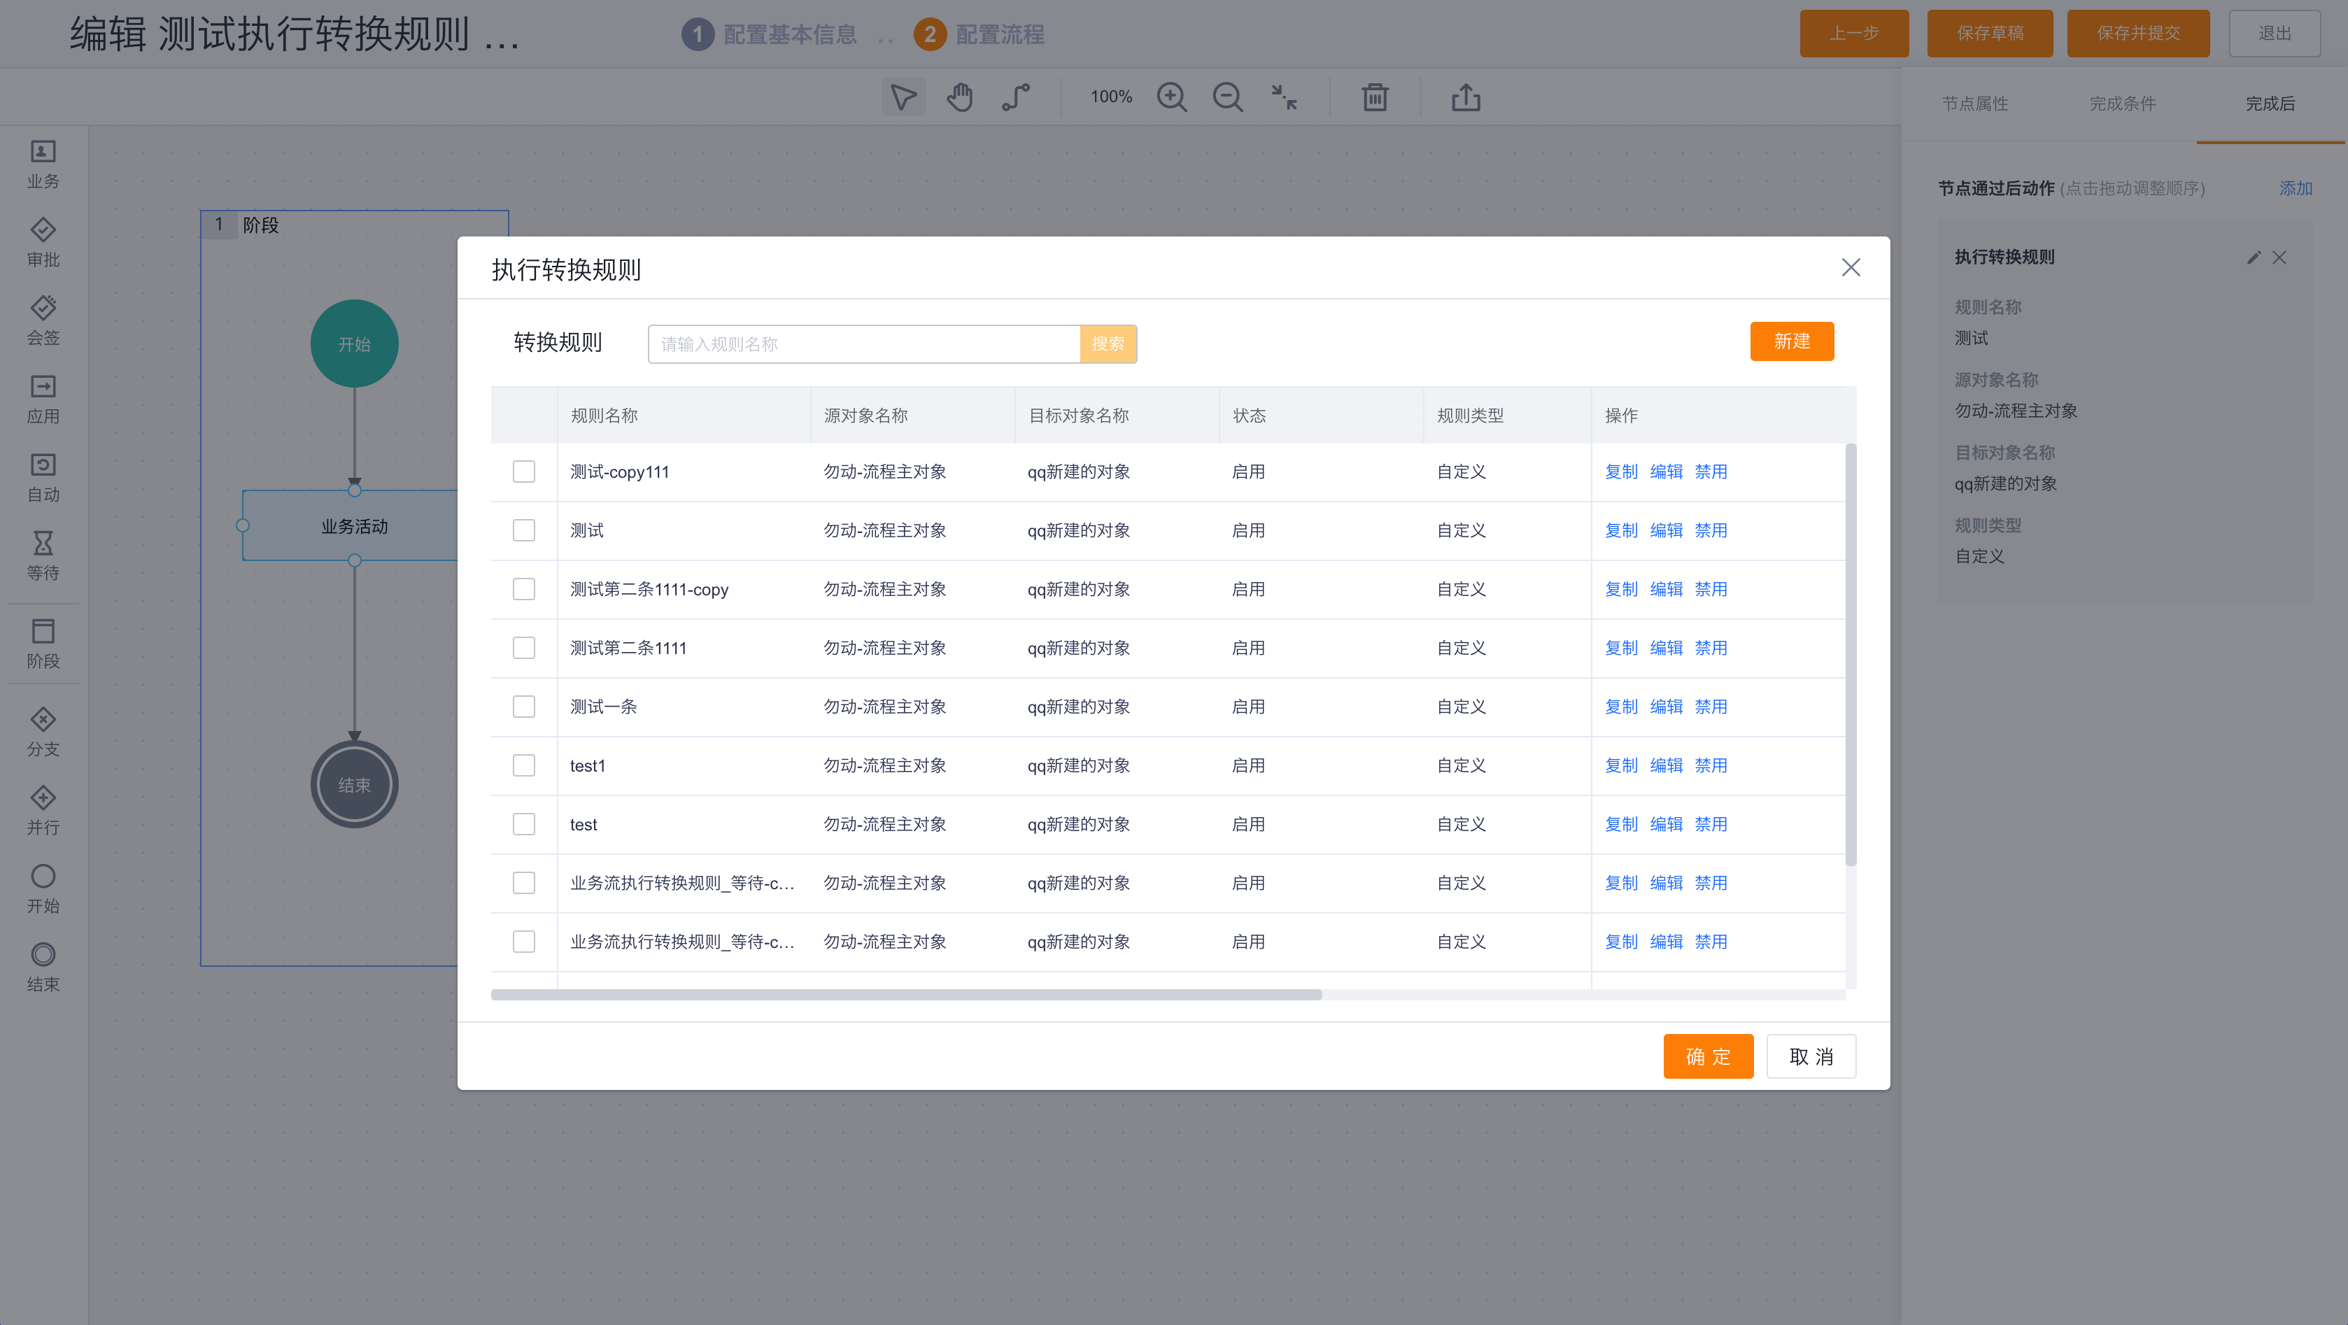Select the pointer arrow tool in toolbar
2348x1325 pixels.
click(x=903, y=97)
